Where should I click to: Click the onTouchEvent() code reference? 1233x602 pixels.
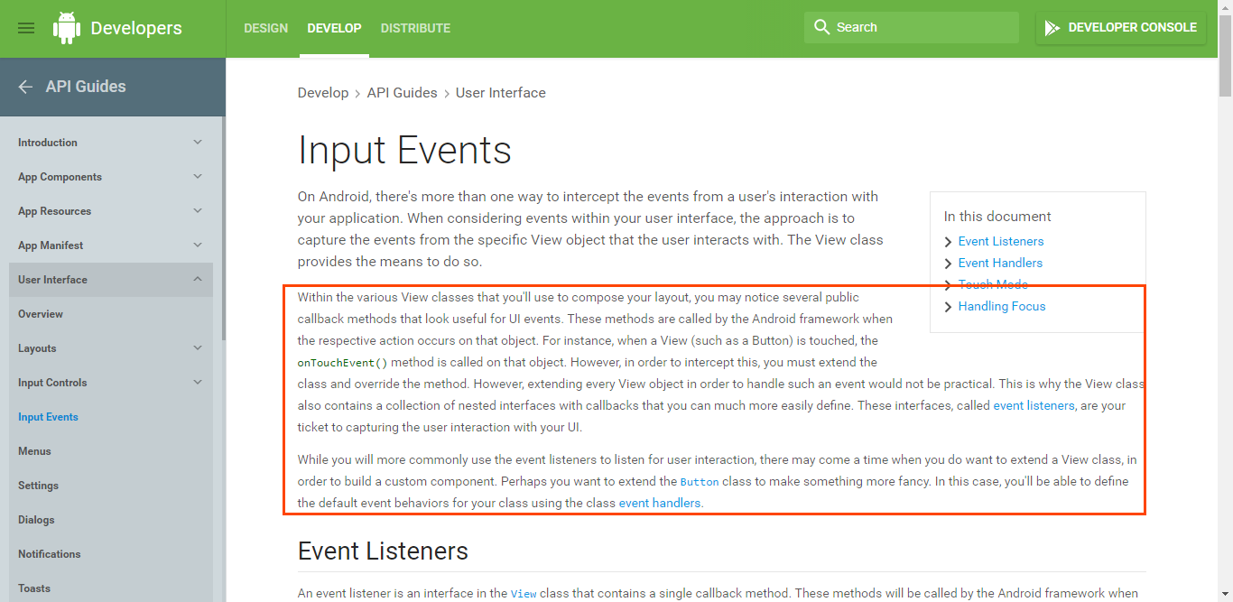[x=342, y=363]
